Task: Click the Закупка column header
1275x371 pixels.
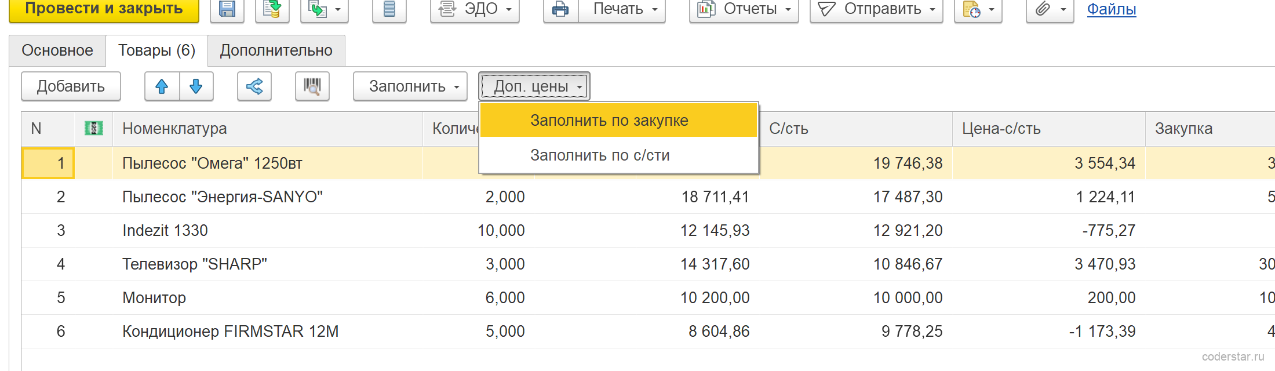Action: click(x=1210, y=129)
